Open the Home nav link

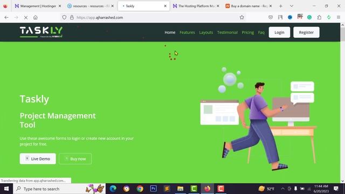click(x=170, y=32)
